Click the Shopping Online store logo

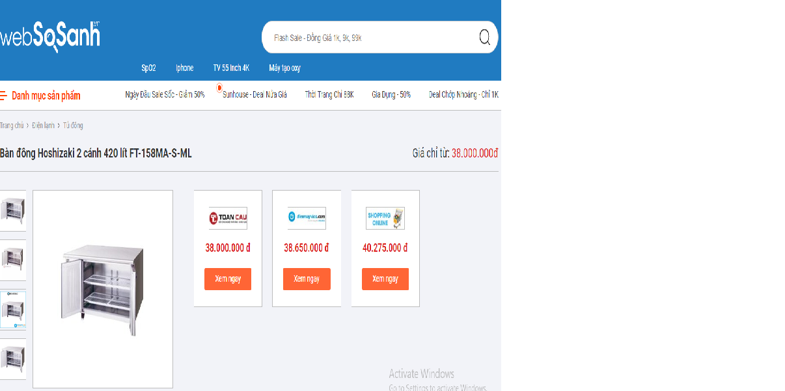pyautogui.click(x=385, y=219)
